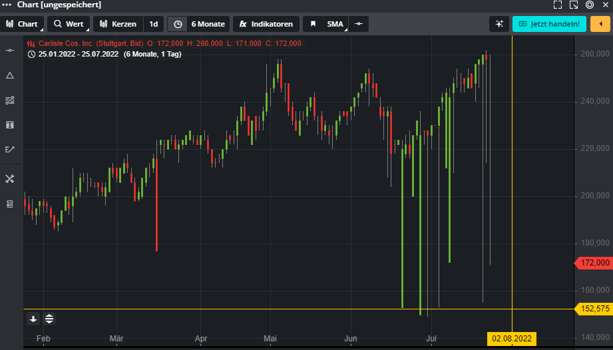Screen dimensions: 613x350
Task: Select the triangle shape tool
Action: 10,75
